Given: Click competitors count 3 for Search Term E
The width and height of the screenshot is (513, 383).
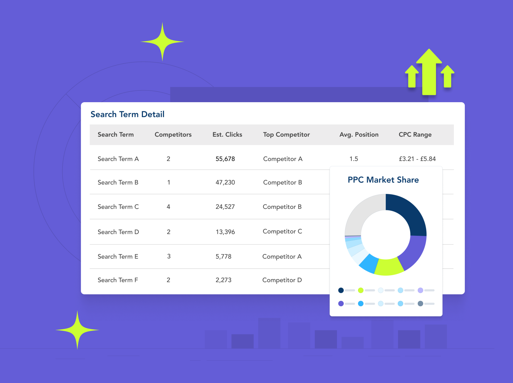Looking at the screenshot, I should (169, 256).
